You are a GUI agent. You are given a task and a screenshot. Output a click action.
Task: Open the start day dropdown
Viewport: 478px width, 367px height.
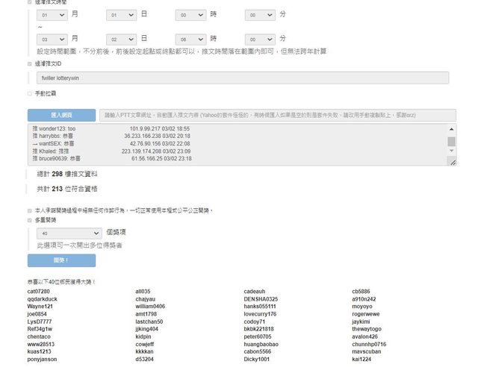122,15
